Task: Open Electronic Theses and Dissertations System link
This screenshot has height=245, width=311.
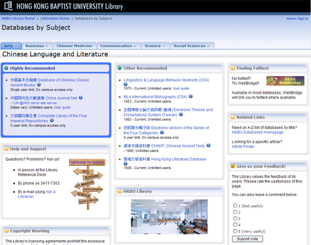Action: coord(168,112)
